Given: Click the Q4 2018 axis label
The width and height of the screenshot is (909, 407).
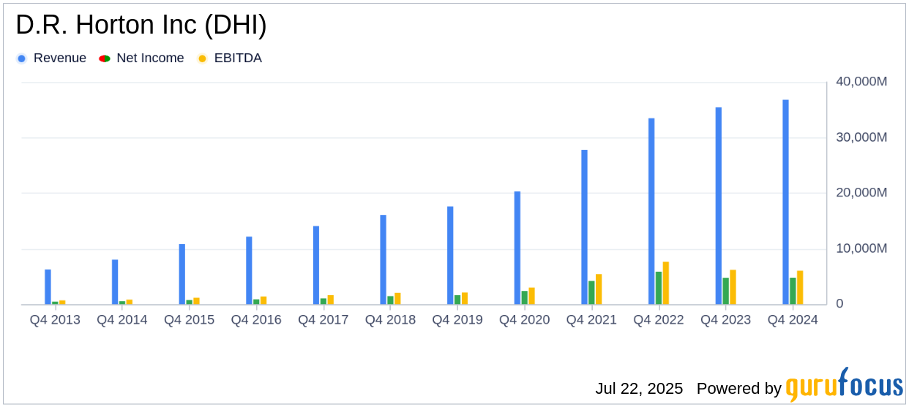Looking at the screenshot, I should [x=390, y=320].
